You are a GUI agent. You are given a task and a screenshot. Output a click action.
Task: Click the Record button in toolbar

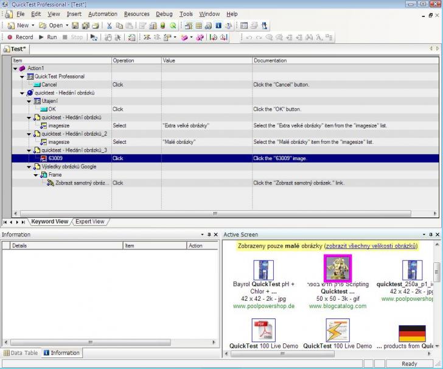pyautogui.click(x=19, y=37)
